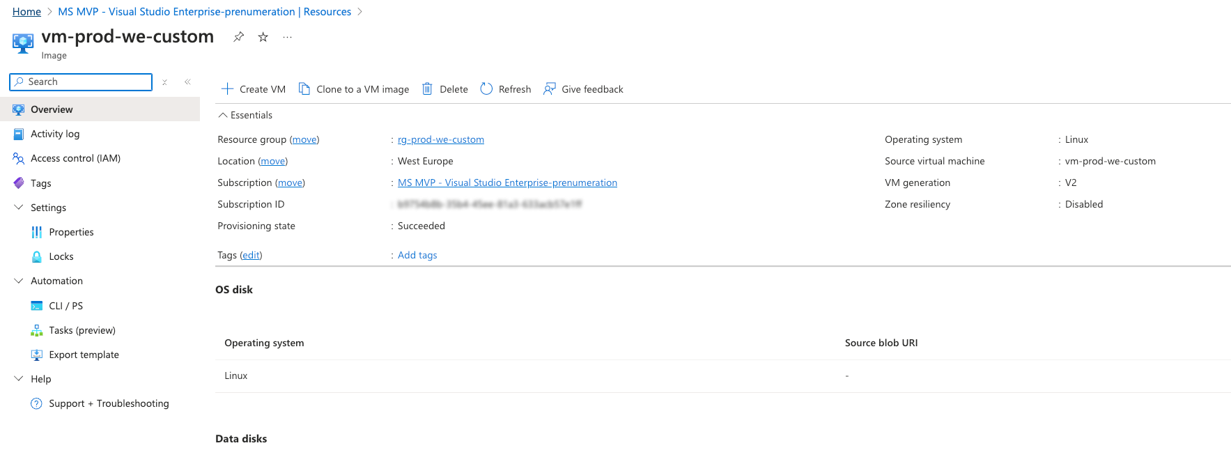
Task: Collapse the Settings section chevron
Action: click(19, 207)
